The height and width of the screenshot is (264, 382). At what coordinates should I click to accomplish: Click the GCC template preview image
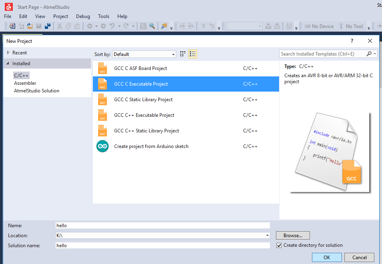(x=330, y=152)
